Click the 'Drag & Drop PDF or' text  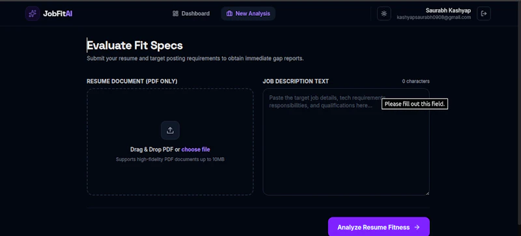click(x=155, y=149)
